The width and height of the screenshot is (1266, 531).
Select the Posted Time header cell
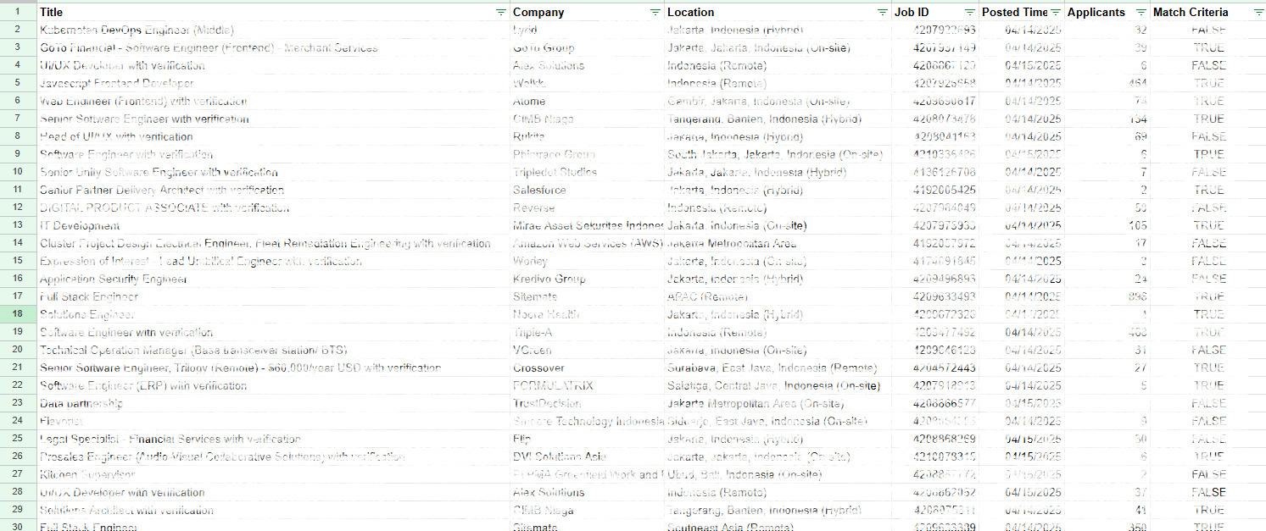(1022, 13)
